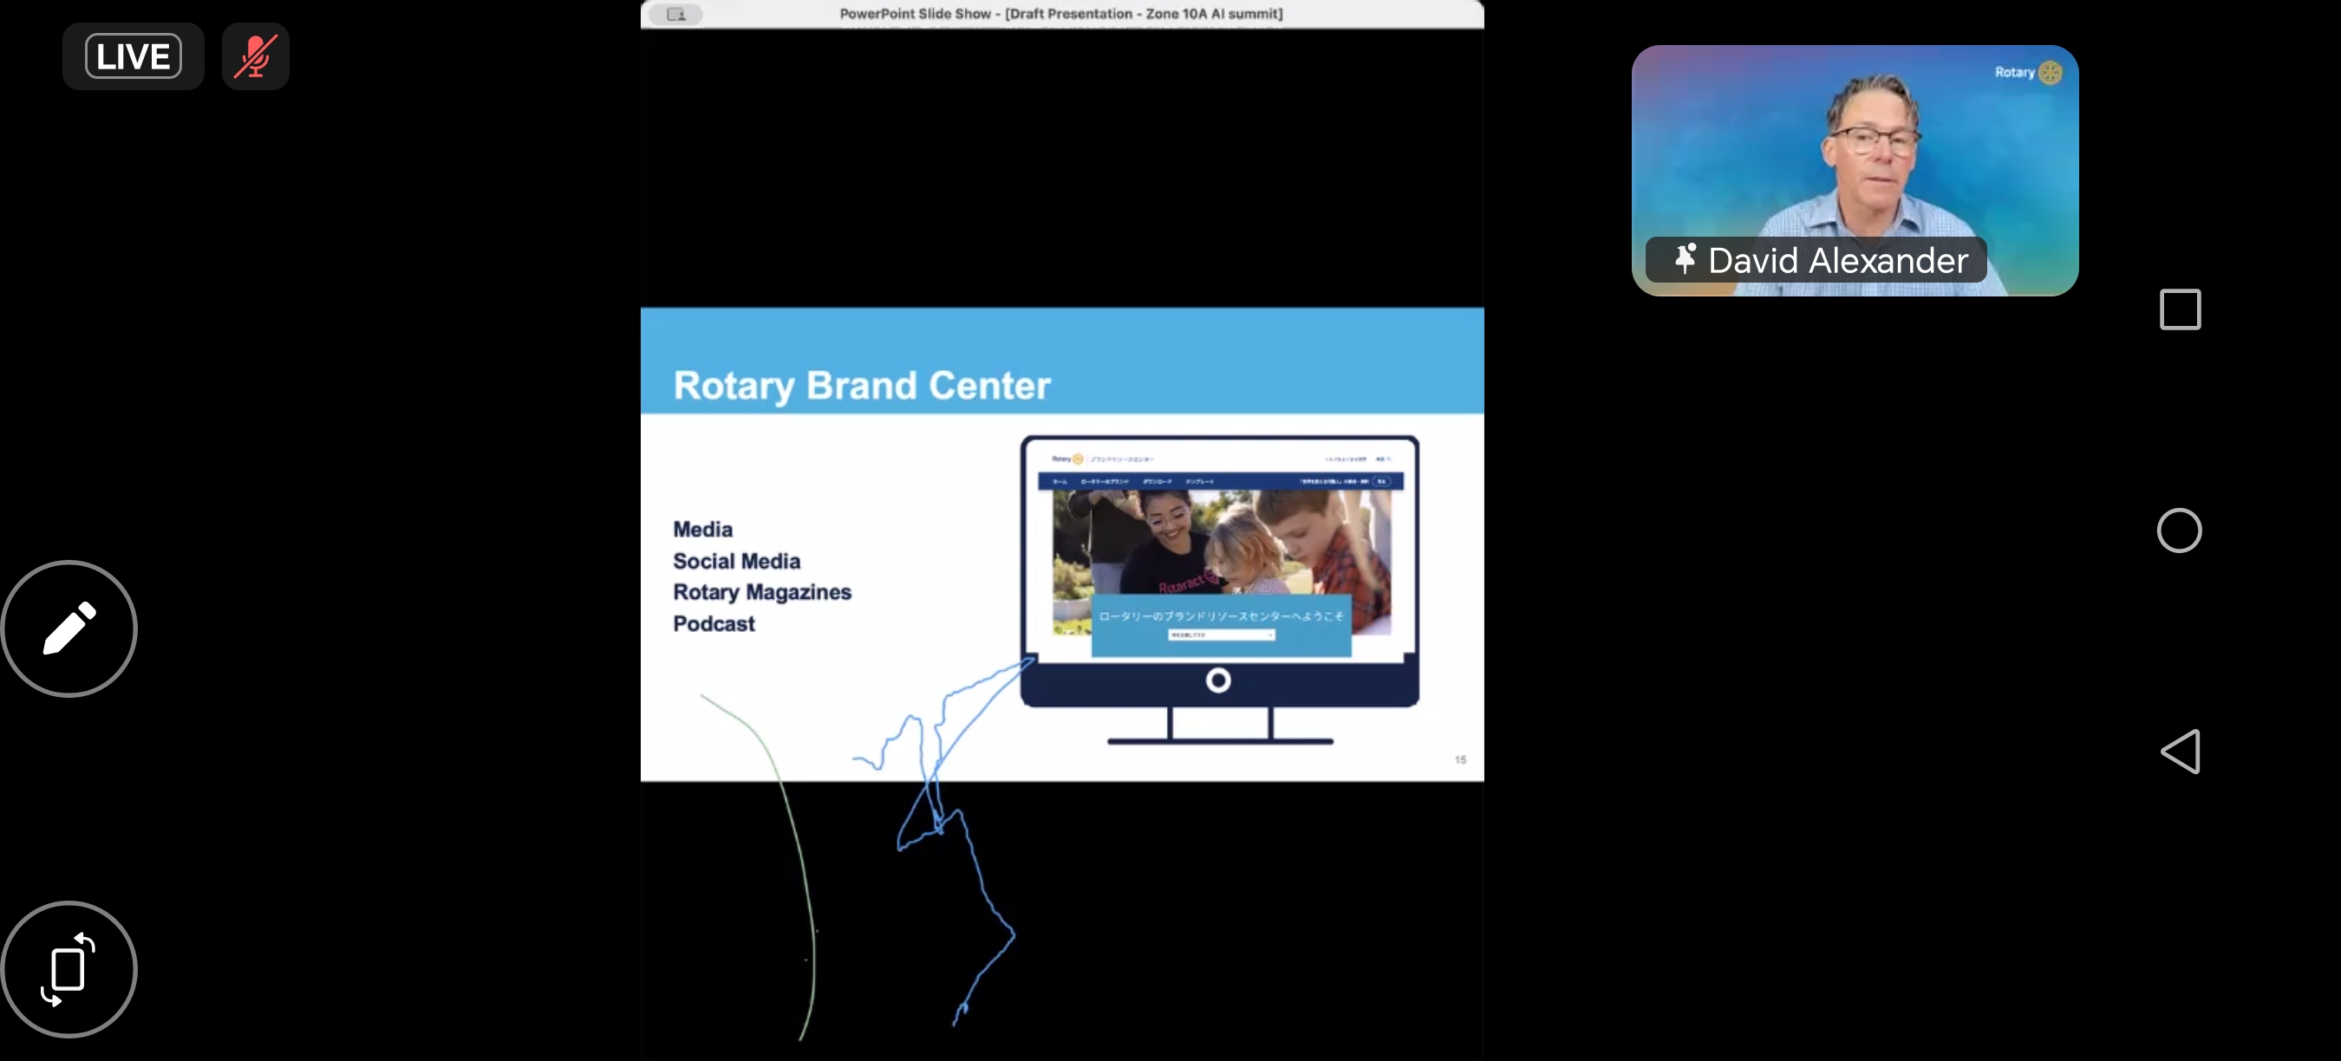The height and width of the screenshot is (1061, 2341).
Task: Tap the LIVE indicator badge
Action: point(134,56)
